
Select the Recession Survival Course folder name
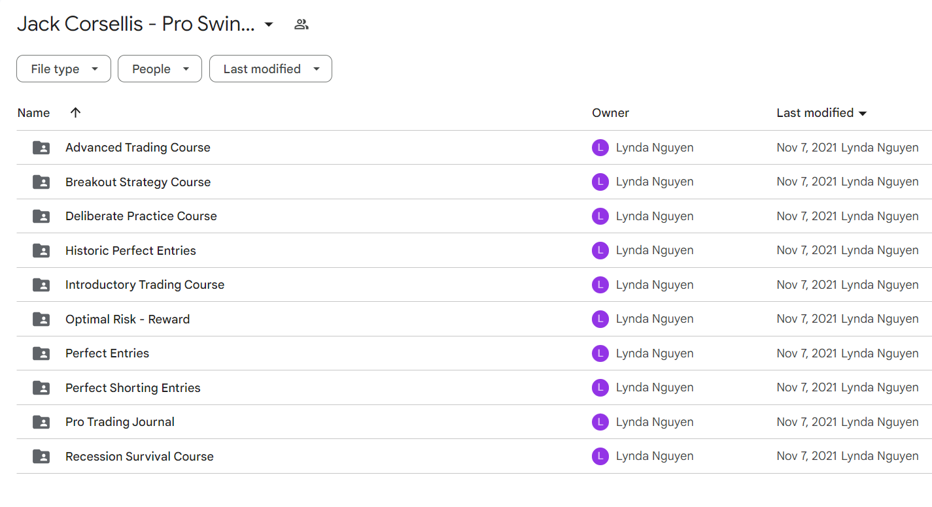139,456
